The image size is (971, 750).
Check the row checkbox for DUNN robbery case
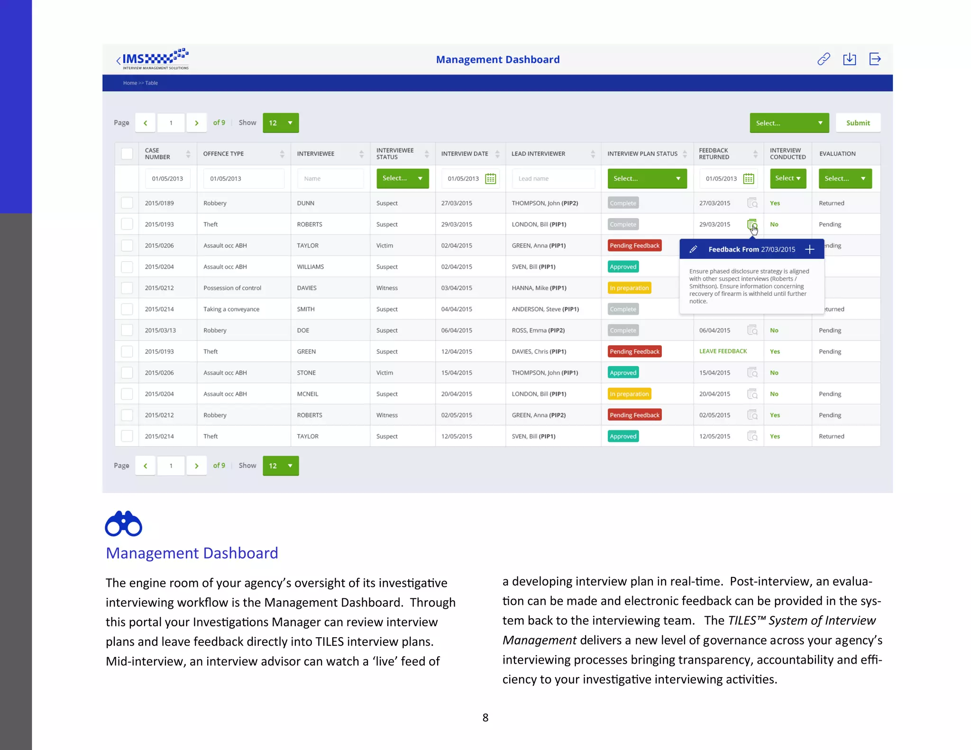(127, 203)
